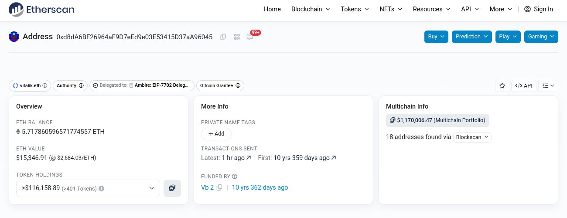
Task: Expand the Buy dropdown
Action: coord(437,37)
